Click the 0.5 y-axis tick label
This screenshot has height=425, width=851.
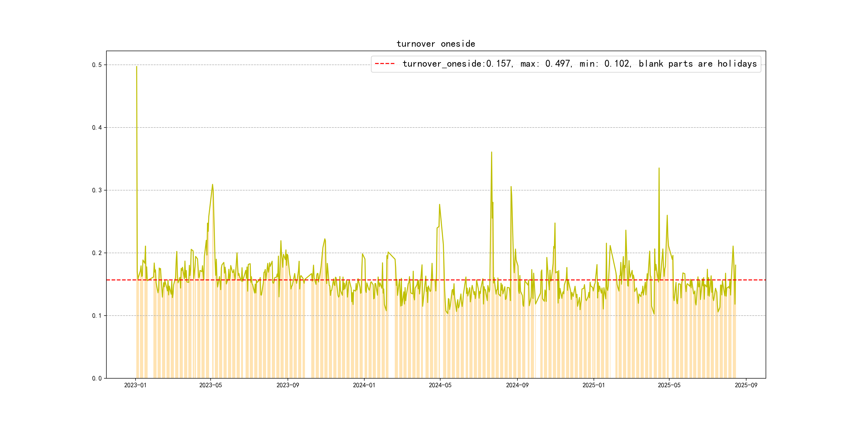pyautogui.click(x=97, y=65)
